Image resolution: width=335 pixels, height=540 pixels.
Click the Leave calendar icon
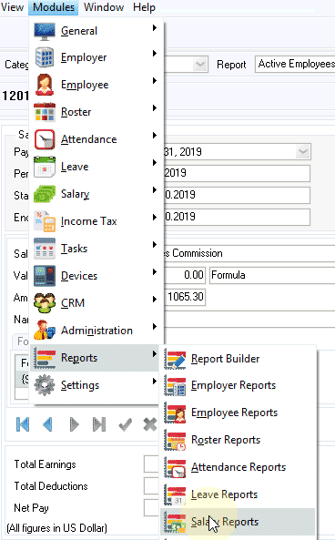pos(45,167)
